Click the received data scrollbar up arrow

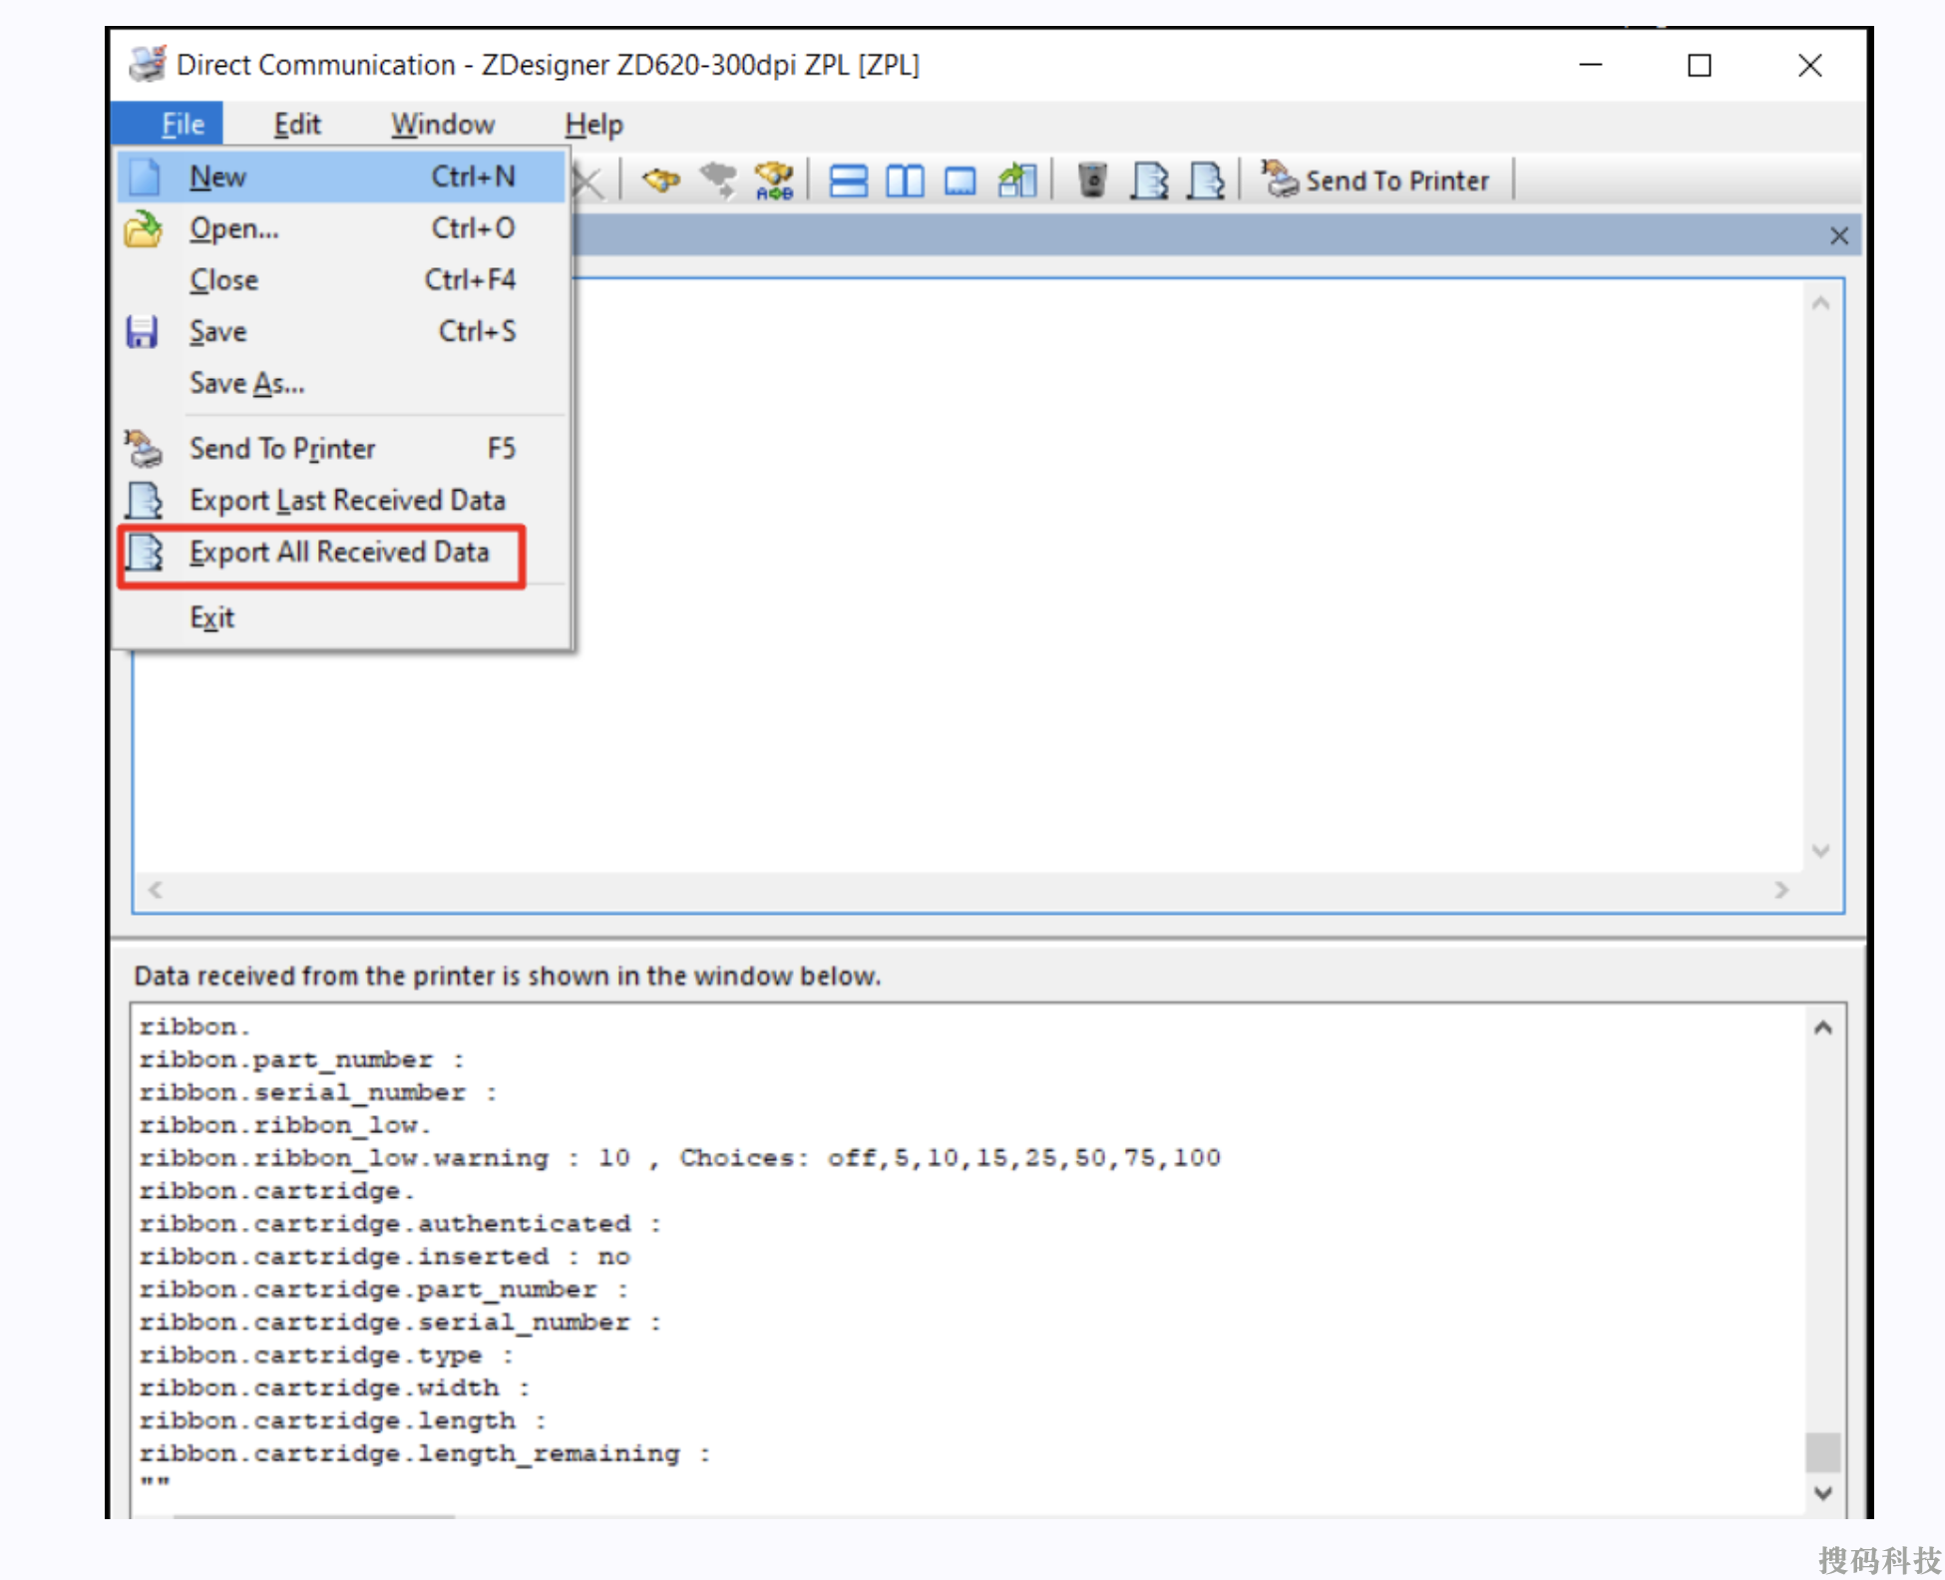[x=1823, y=1028]
